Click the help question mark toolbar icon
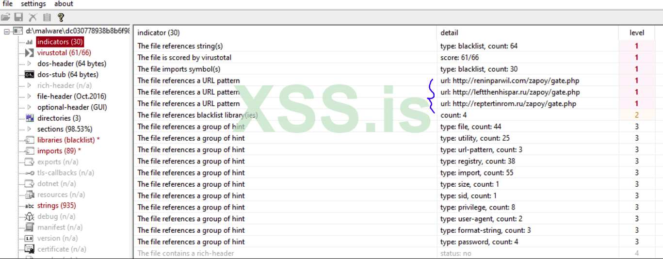 (61, 17)
